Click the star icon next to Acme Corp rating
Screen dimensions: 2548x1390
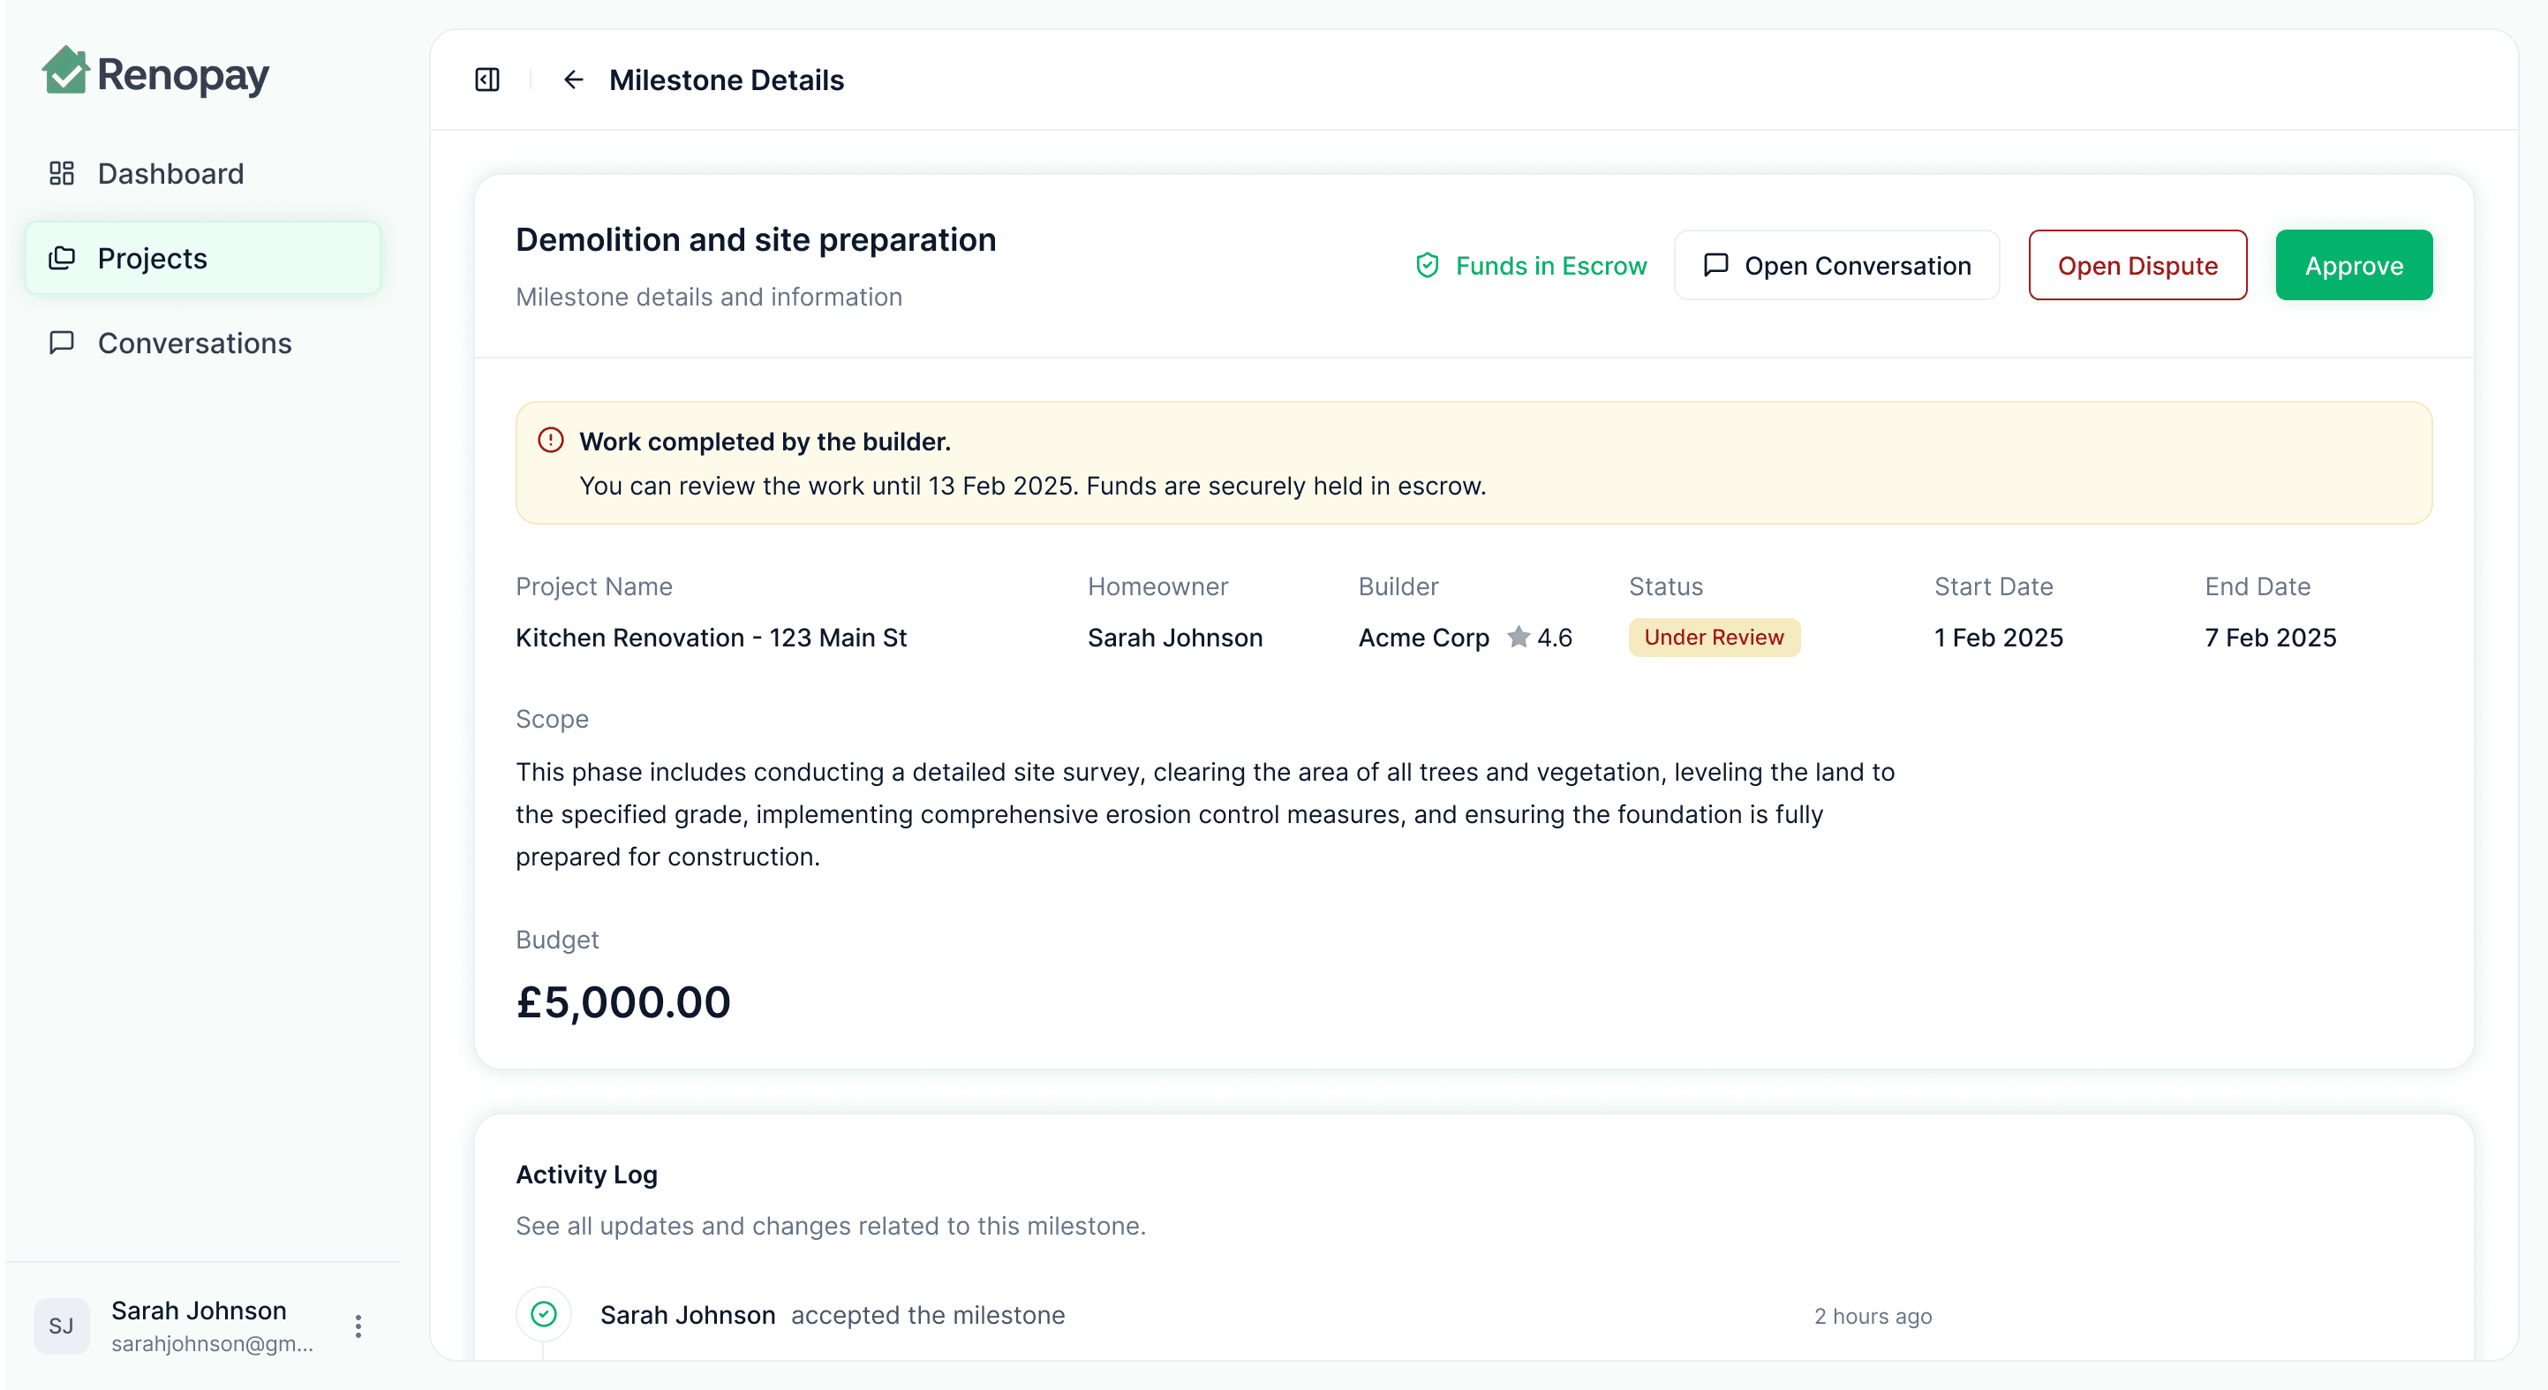1519,638
